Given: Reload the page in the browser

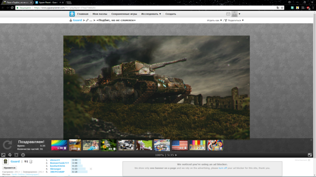Looking at the screenshot, I should [12, 8].
